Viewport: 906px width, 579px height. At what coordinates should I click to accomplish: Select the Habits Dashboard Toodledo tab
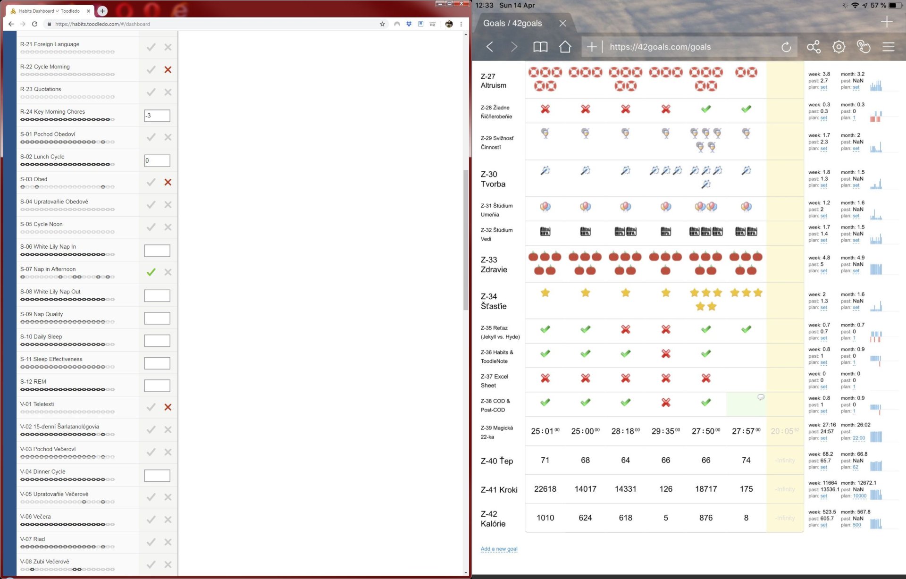click(x=50, y=11)
